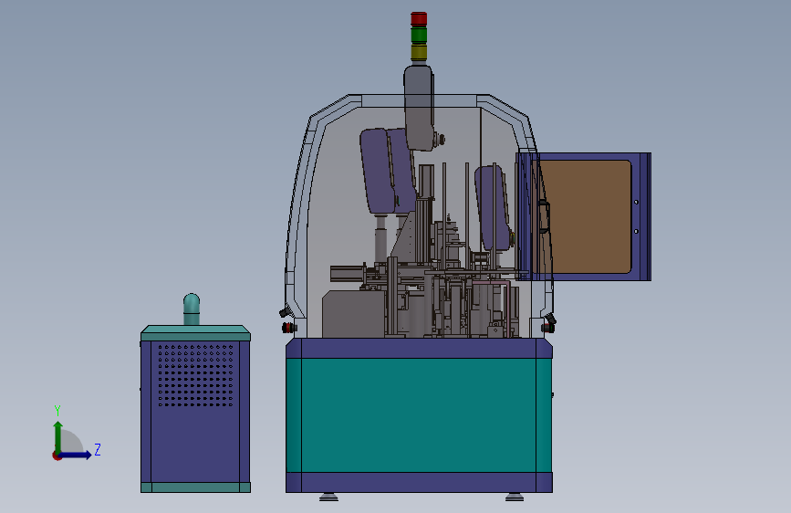Select the perforated vent grid on the small cabinet

(x=196, y=374)
